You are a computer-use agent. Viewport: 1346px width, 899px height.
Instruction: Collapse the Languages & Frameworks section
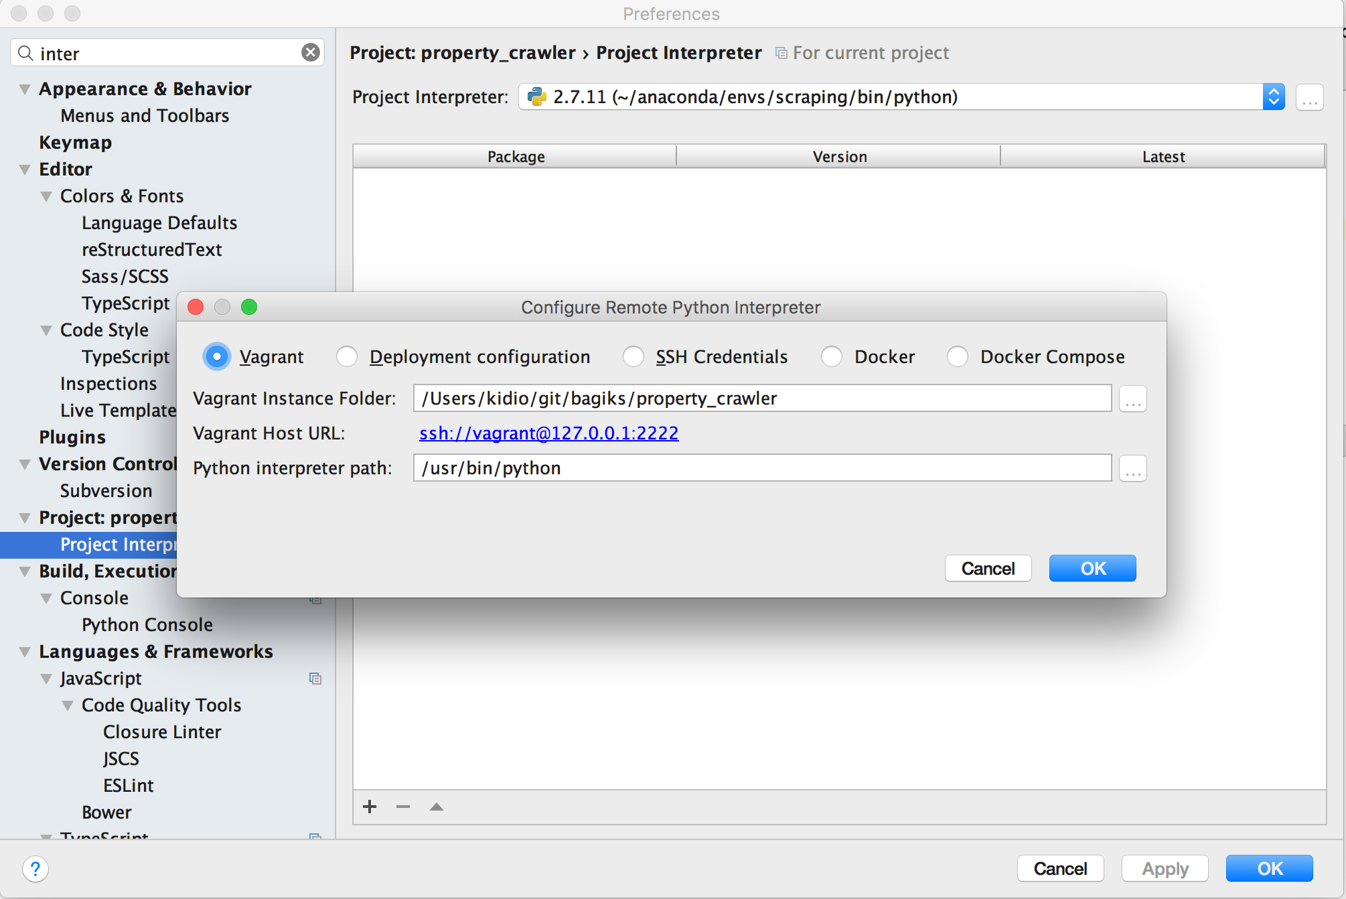(25, 652)
